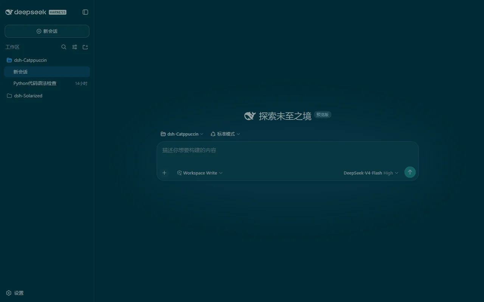
Task: Open the Python代码语法检查 conversation
Action: point(47,83)
